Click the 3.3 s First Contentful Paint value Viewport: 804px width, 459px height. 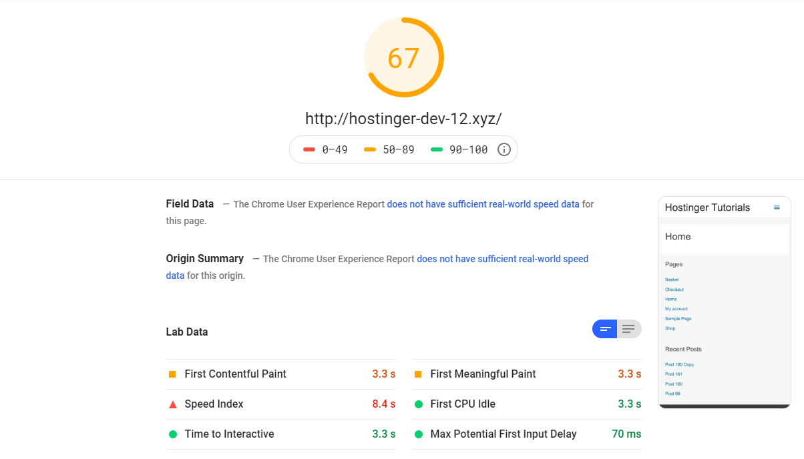384,374
